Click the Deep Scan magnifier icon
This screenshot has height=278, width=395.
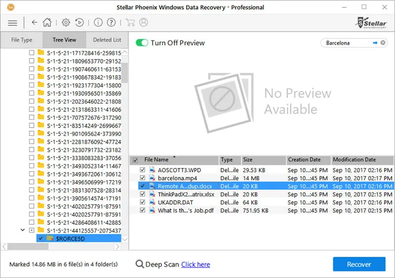tap(140, 264)
